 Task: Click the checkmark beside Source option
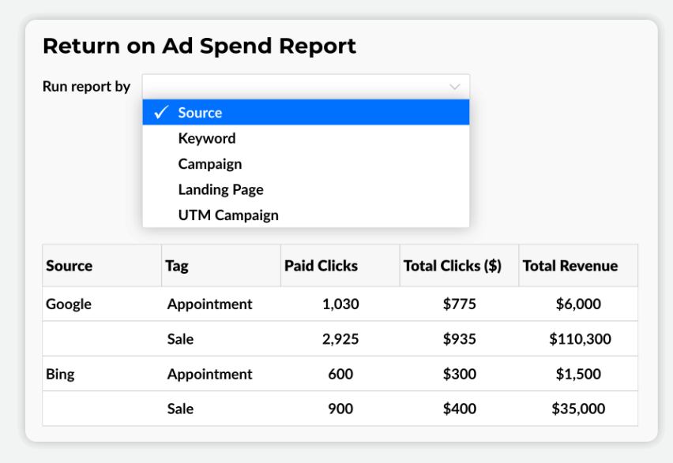(161, 113)
